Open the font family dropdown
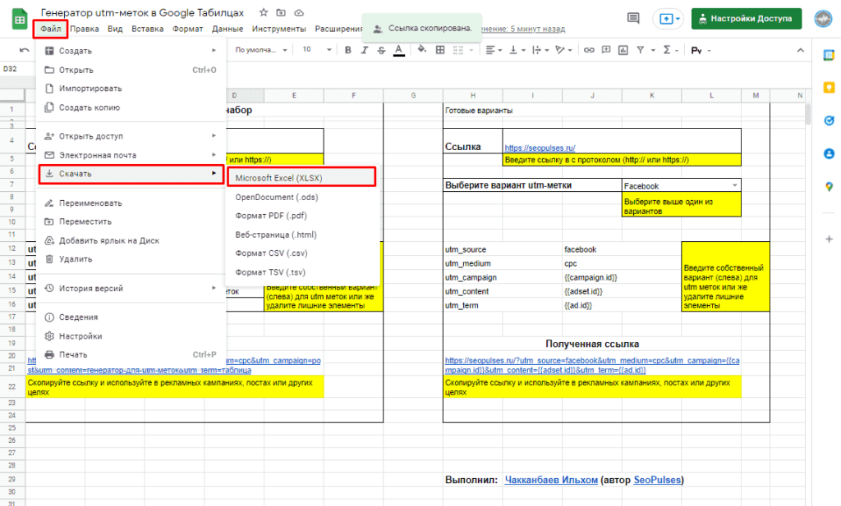 pos(261,50)
